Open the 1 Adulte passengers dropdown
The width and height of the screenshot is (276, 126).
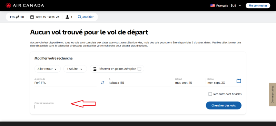tap(75, 69)
